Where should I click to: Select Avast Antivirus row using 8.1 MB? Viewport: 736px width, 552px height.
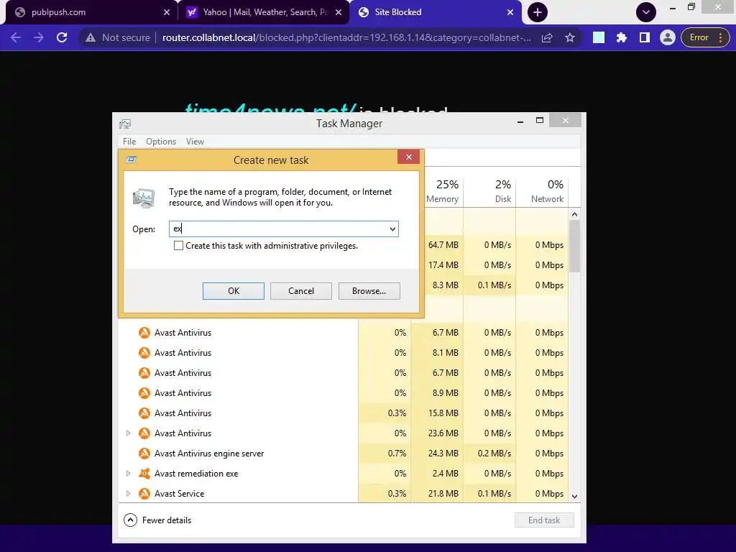coord(344,352)
